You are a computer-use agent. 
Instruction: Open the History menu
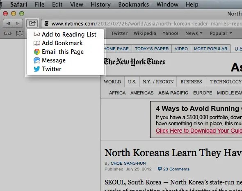coord(100,5)
